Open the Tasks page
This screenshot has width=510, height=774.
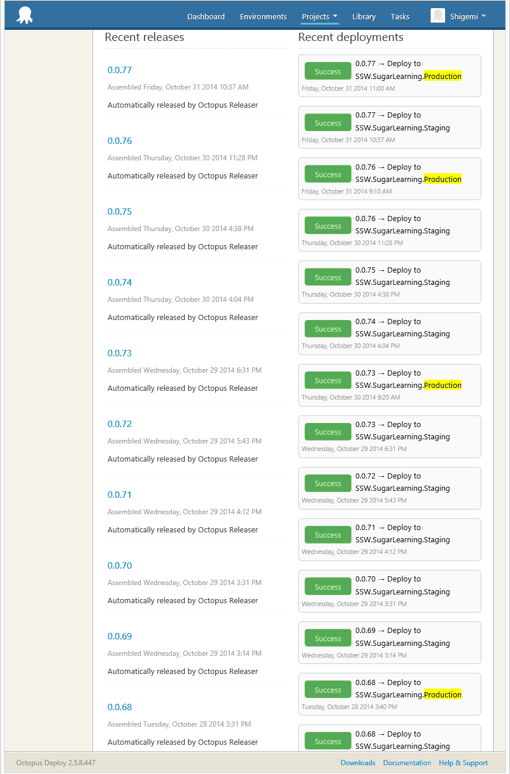click(400, 16)
